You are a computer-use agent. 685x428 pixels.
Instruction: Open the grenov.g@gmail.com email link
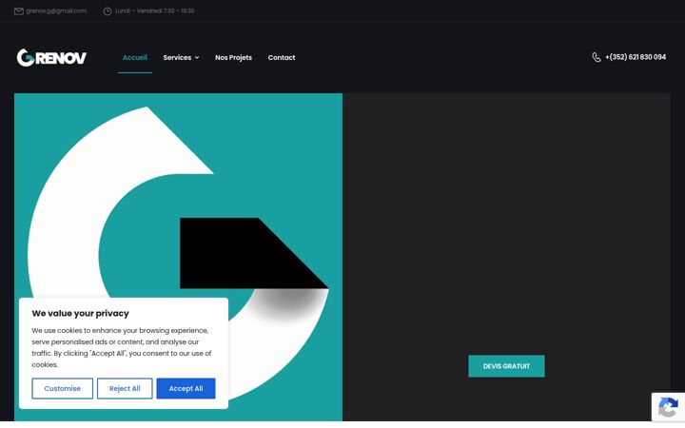56,10
